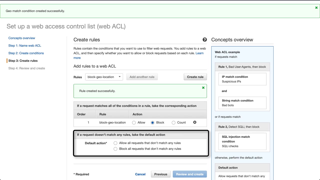Screen dimensions: 320x180
Task: Dismiss the Geo match success banner
Action: (316, 8)
